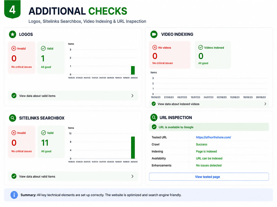Image resolution: width=277 pixels, height=207 pixels.
Task: Click the Logos Invalid red X icon
Action: pyautogui.click(x=14, y=48)
